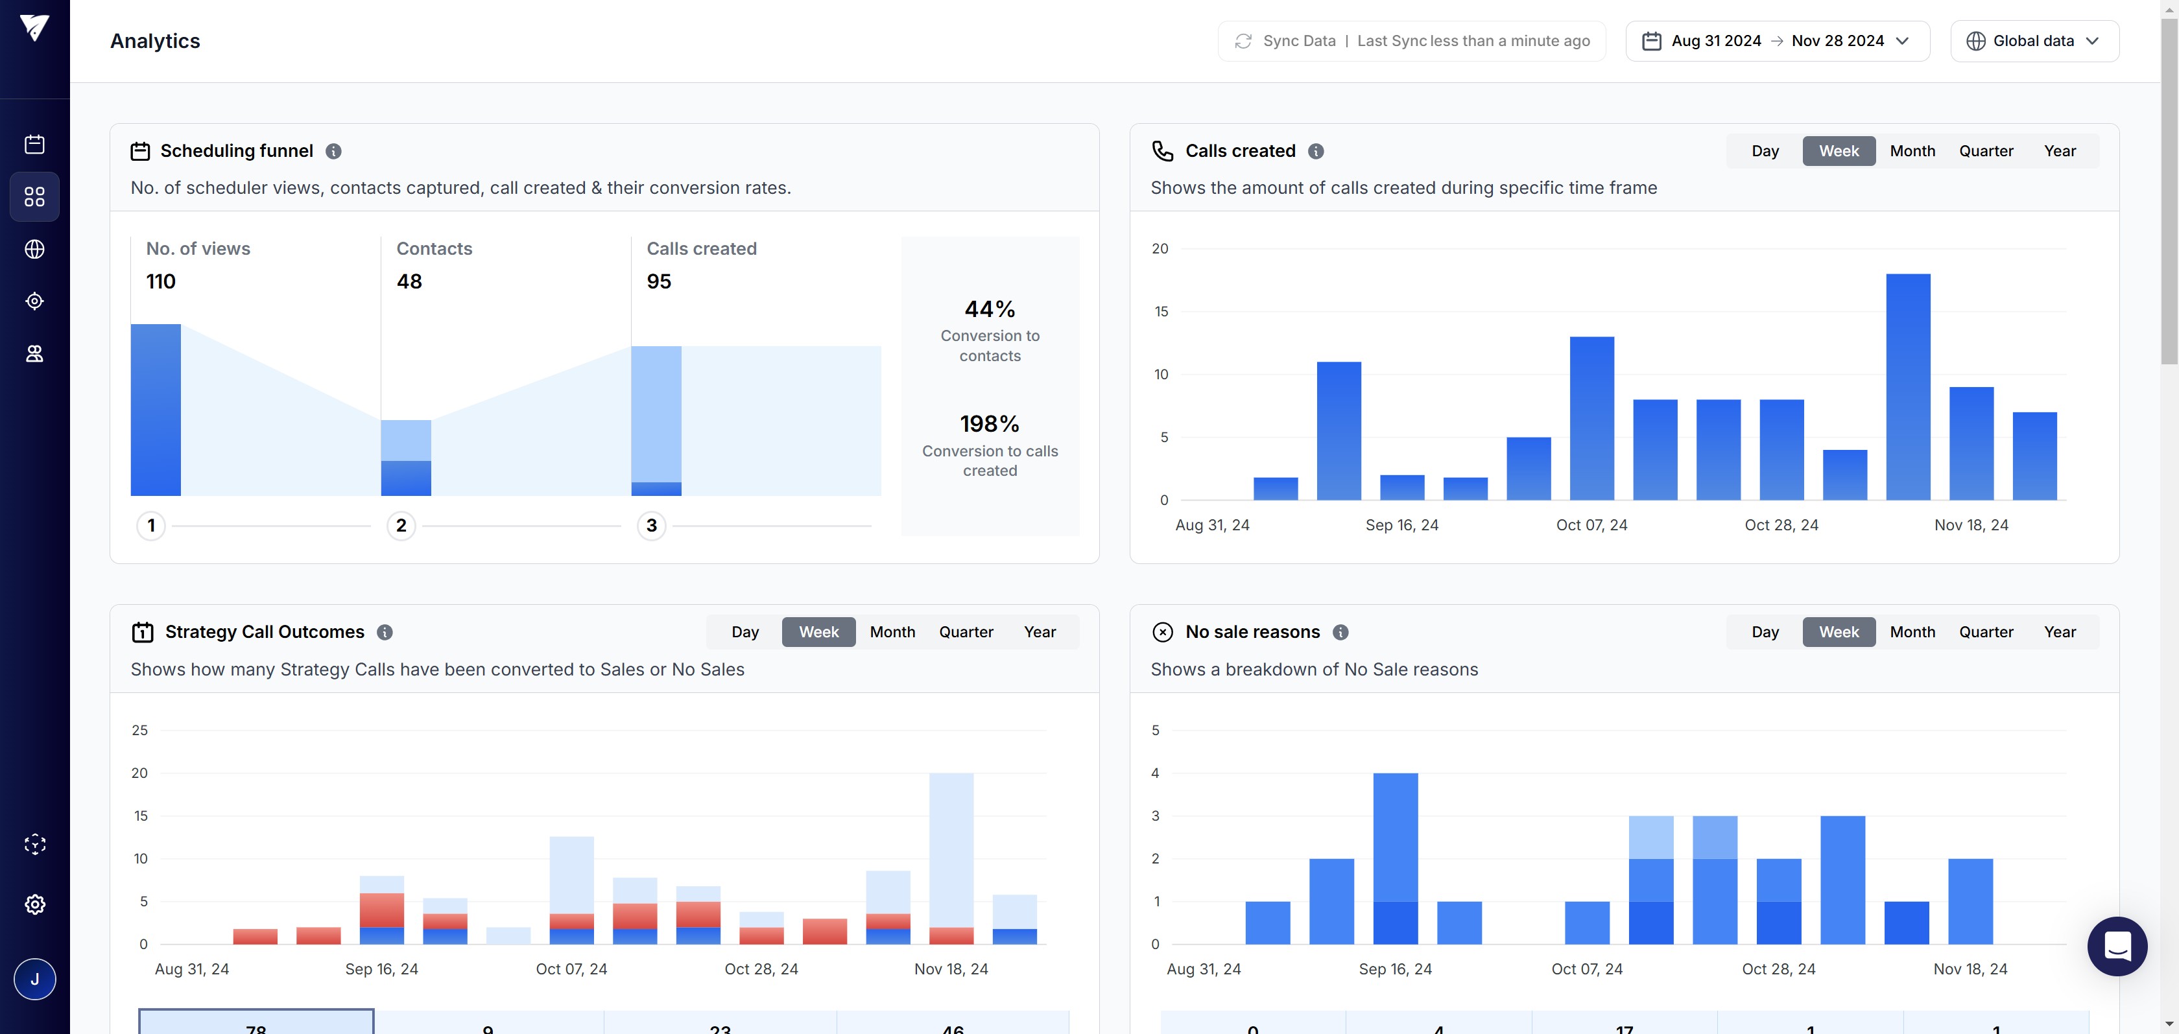Open the chat support bubble

click(x=2116, y=946)
